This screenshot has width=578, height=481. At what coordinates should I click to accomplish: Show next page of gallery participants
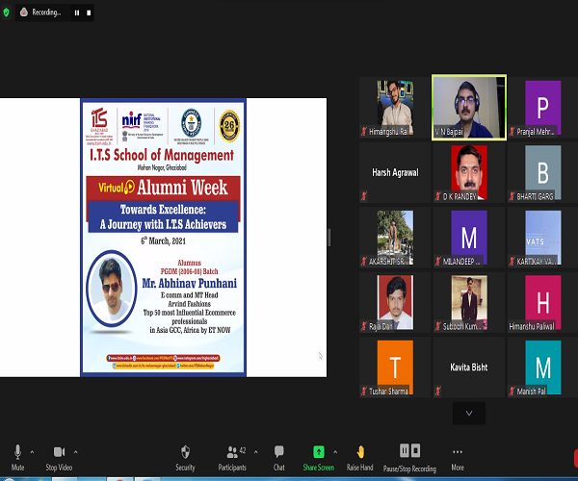(469, 414)
